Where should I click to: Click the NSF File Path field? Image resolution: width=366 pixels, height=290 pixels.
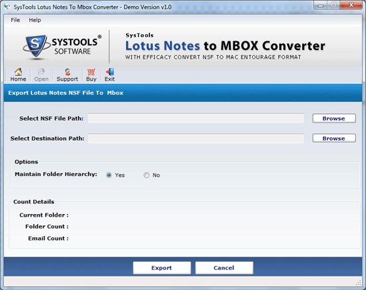[196, 119]
